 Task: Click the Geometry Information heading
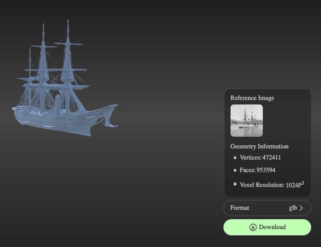point(259,146)
